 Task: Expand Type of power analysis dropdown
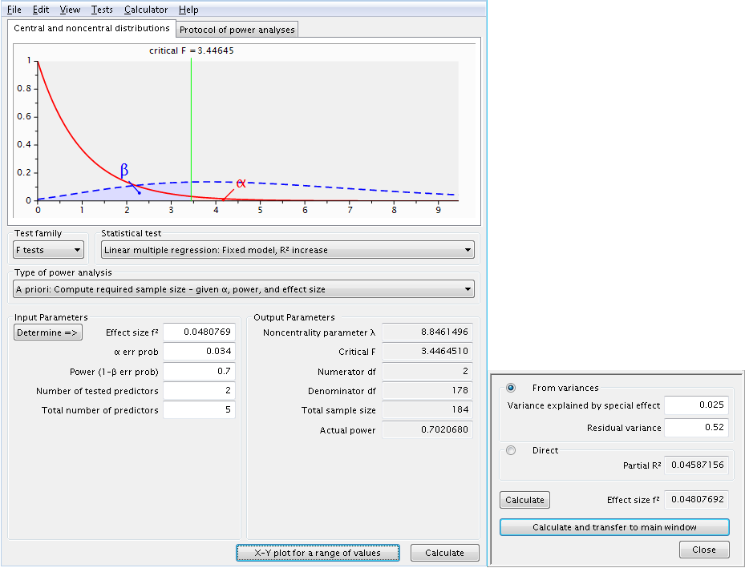[244, 289]
